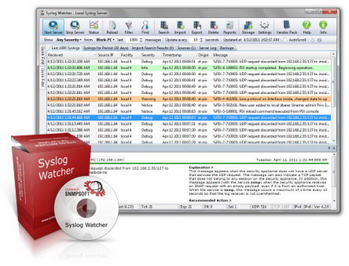Open the Settings gear icon
The width and height of the screenshot is (349, 266).
(265, 27)
